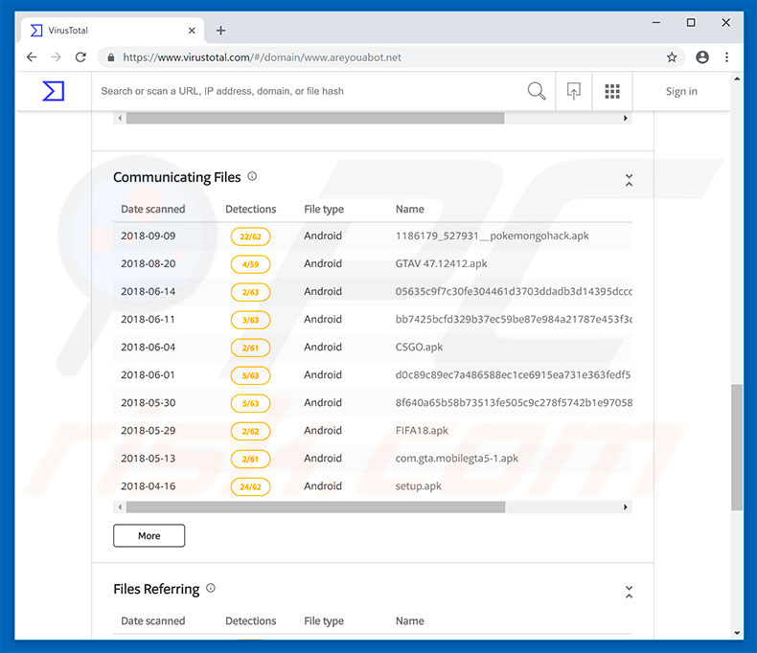Open file hash starting 05635c9f7c30
Viewport: 757px width, 653px height.
click(x=514, y=291)
